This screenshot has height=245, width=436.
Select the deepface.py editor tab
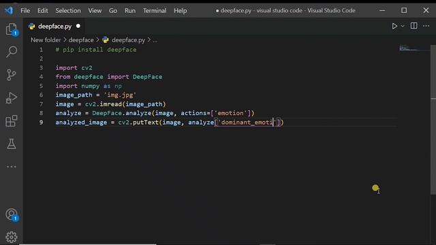(x=54, y=27)
